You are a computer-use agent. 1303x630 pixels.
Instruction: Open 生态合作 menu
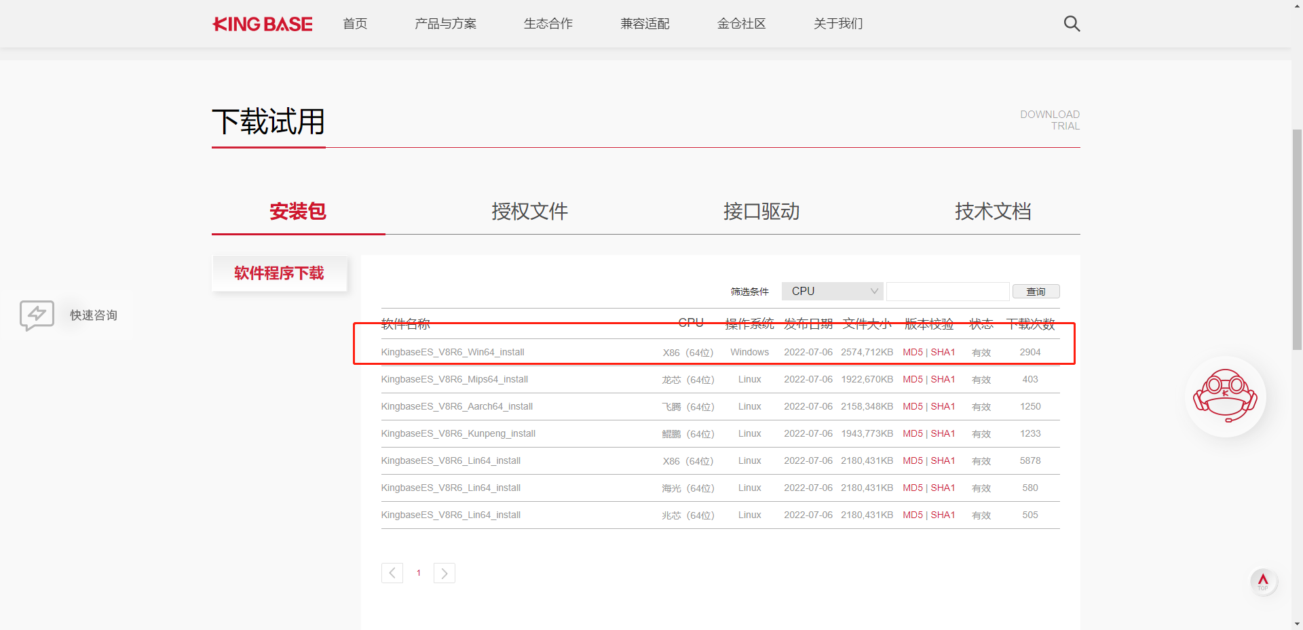tap(548, 24)
